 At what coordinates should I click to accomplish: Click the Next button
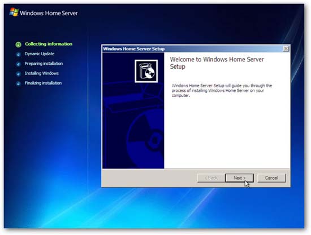click(x=239, y=178)
